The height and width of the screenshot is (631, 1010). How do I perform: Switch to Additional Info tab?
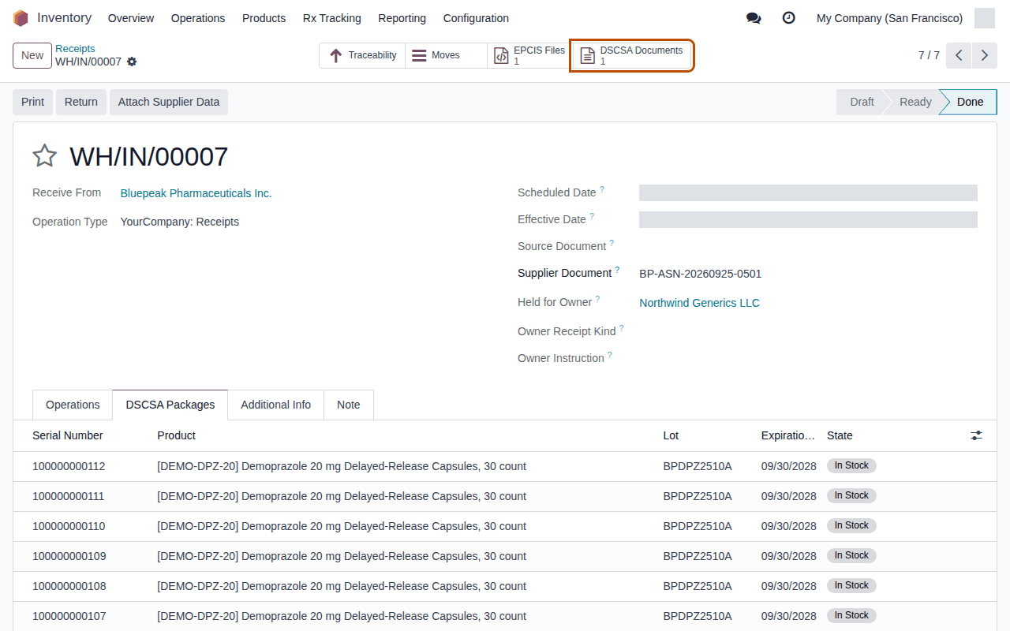[x=276, y=405]
